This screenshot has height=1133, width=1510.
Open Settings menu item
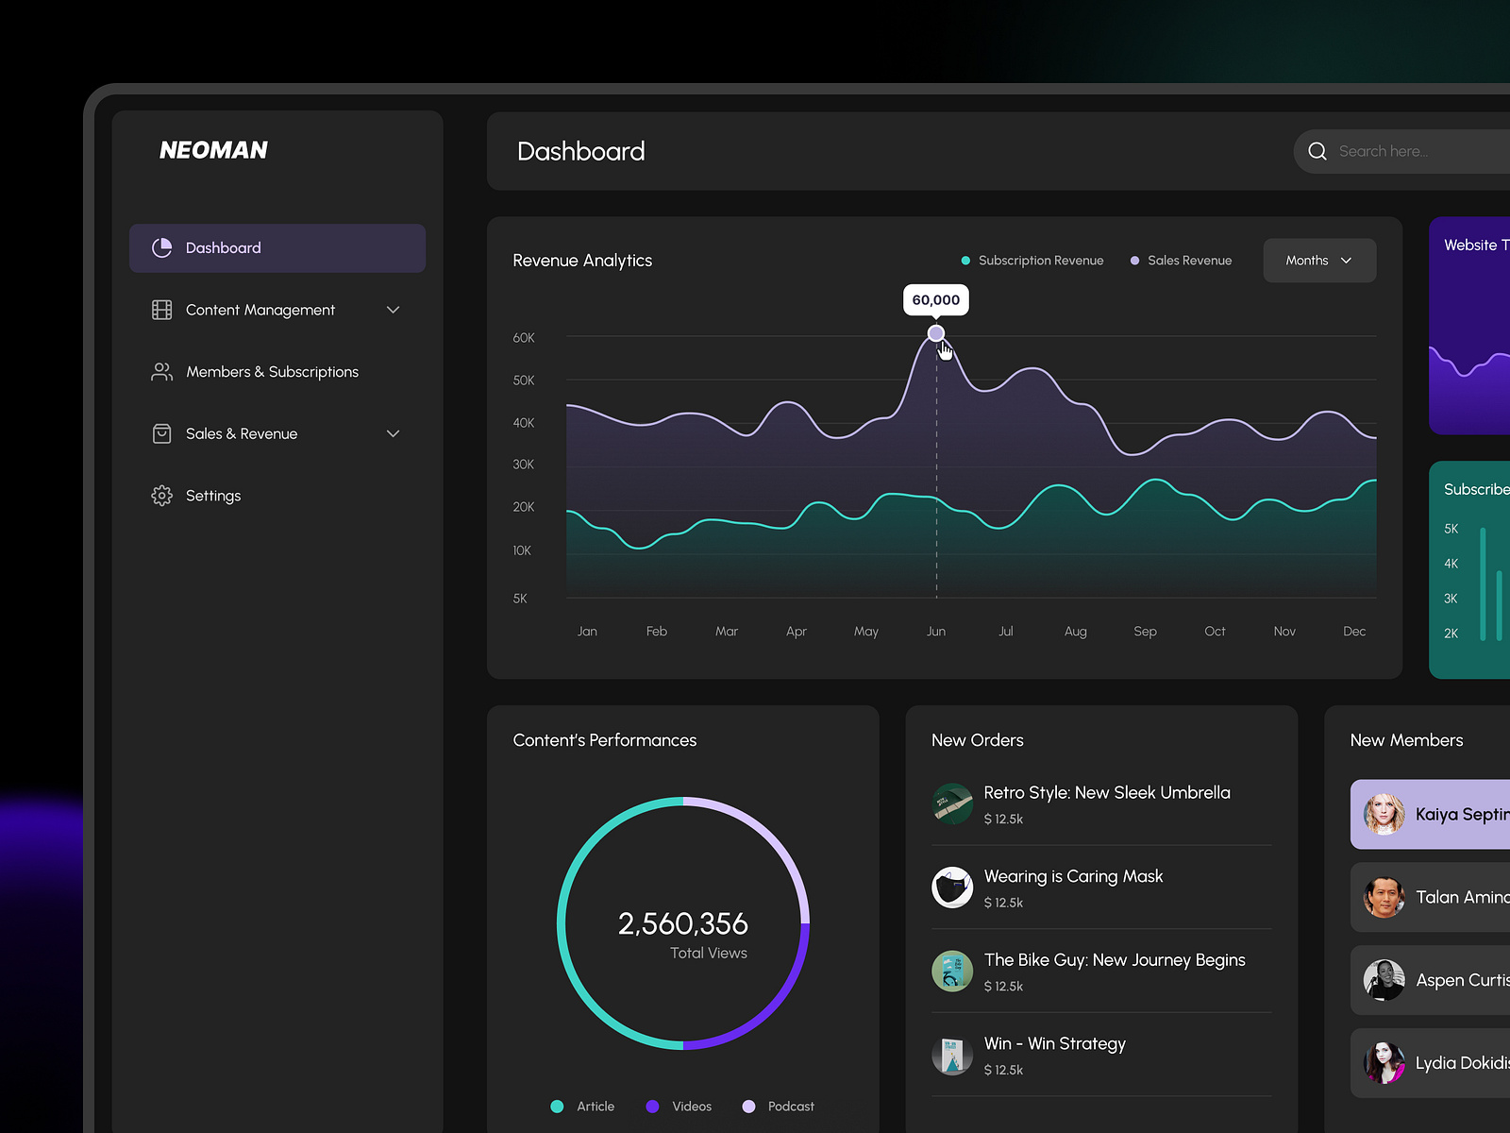click(x=277, y=496)
